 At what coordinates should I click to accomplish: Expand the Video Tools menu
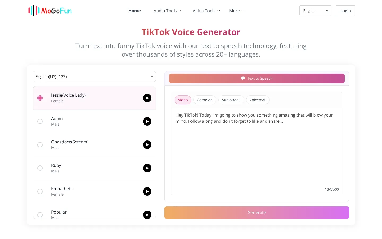point(206,11)
